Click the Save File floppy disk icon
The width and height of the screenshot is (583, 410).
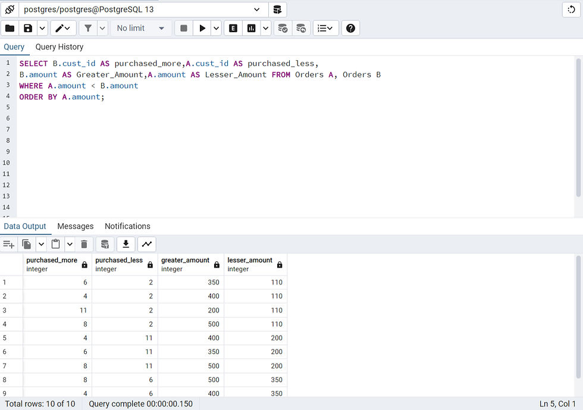tap(27, 28)
